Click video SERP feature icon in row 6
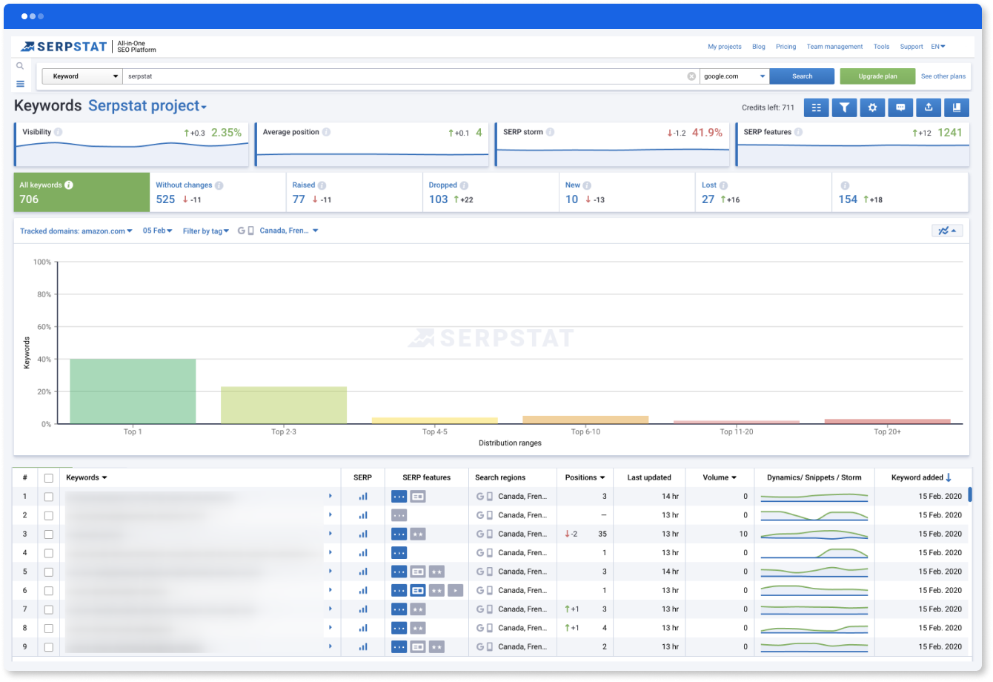The width and height of the screenshot is (993, 682). tap(455, 591)
